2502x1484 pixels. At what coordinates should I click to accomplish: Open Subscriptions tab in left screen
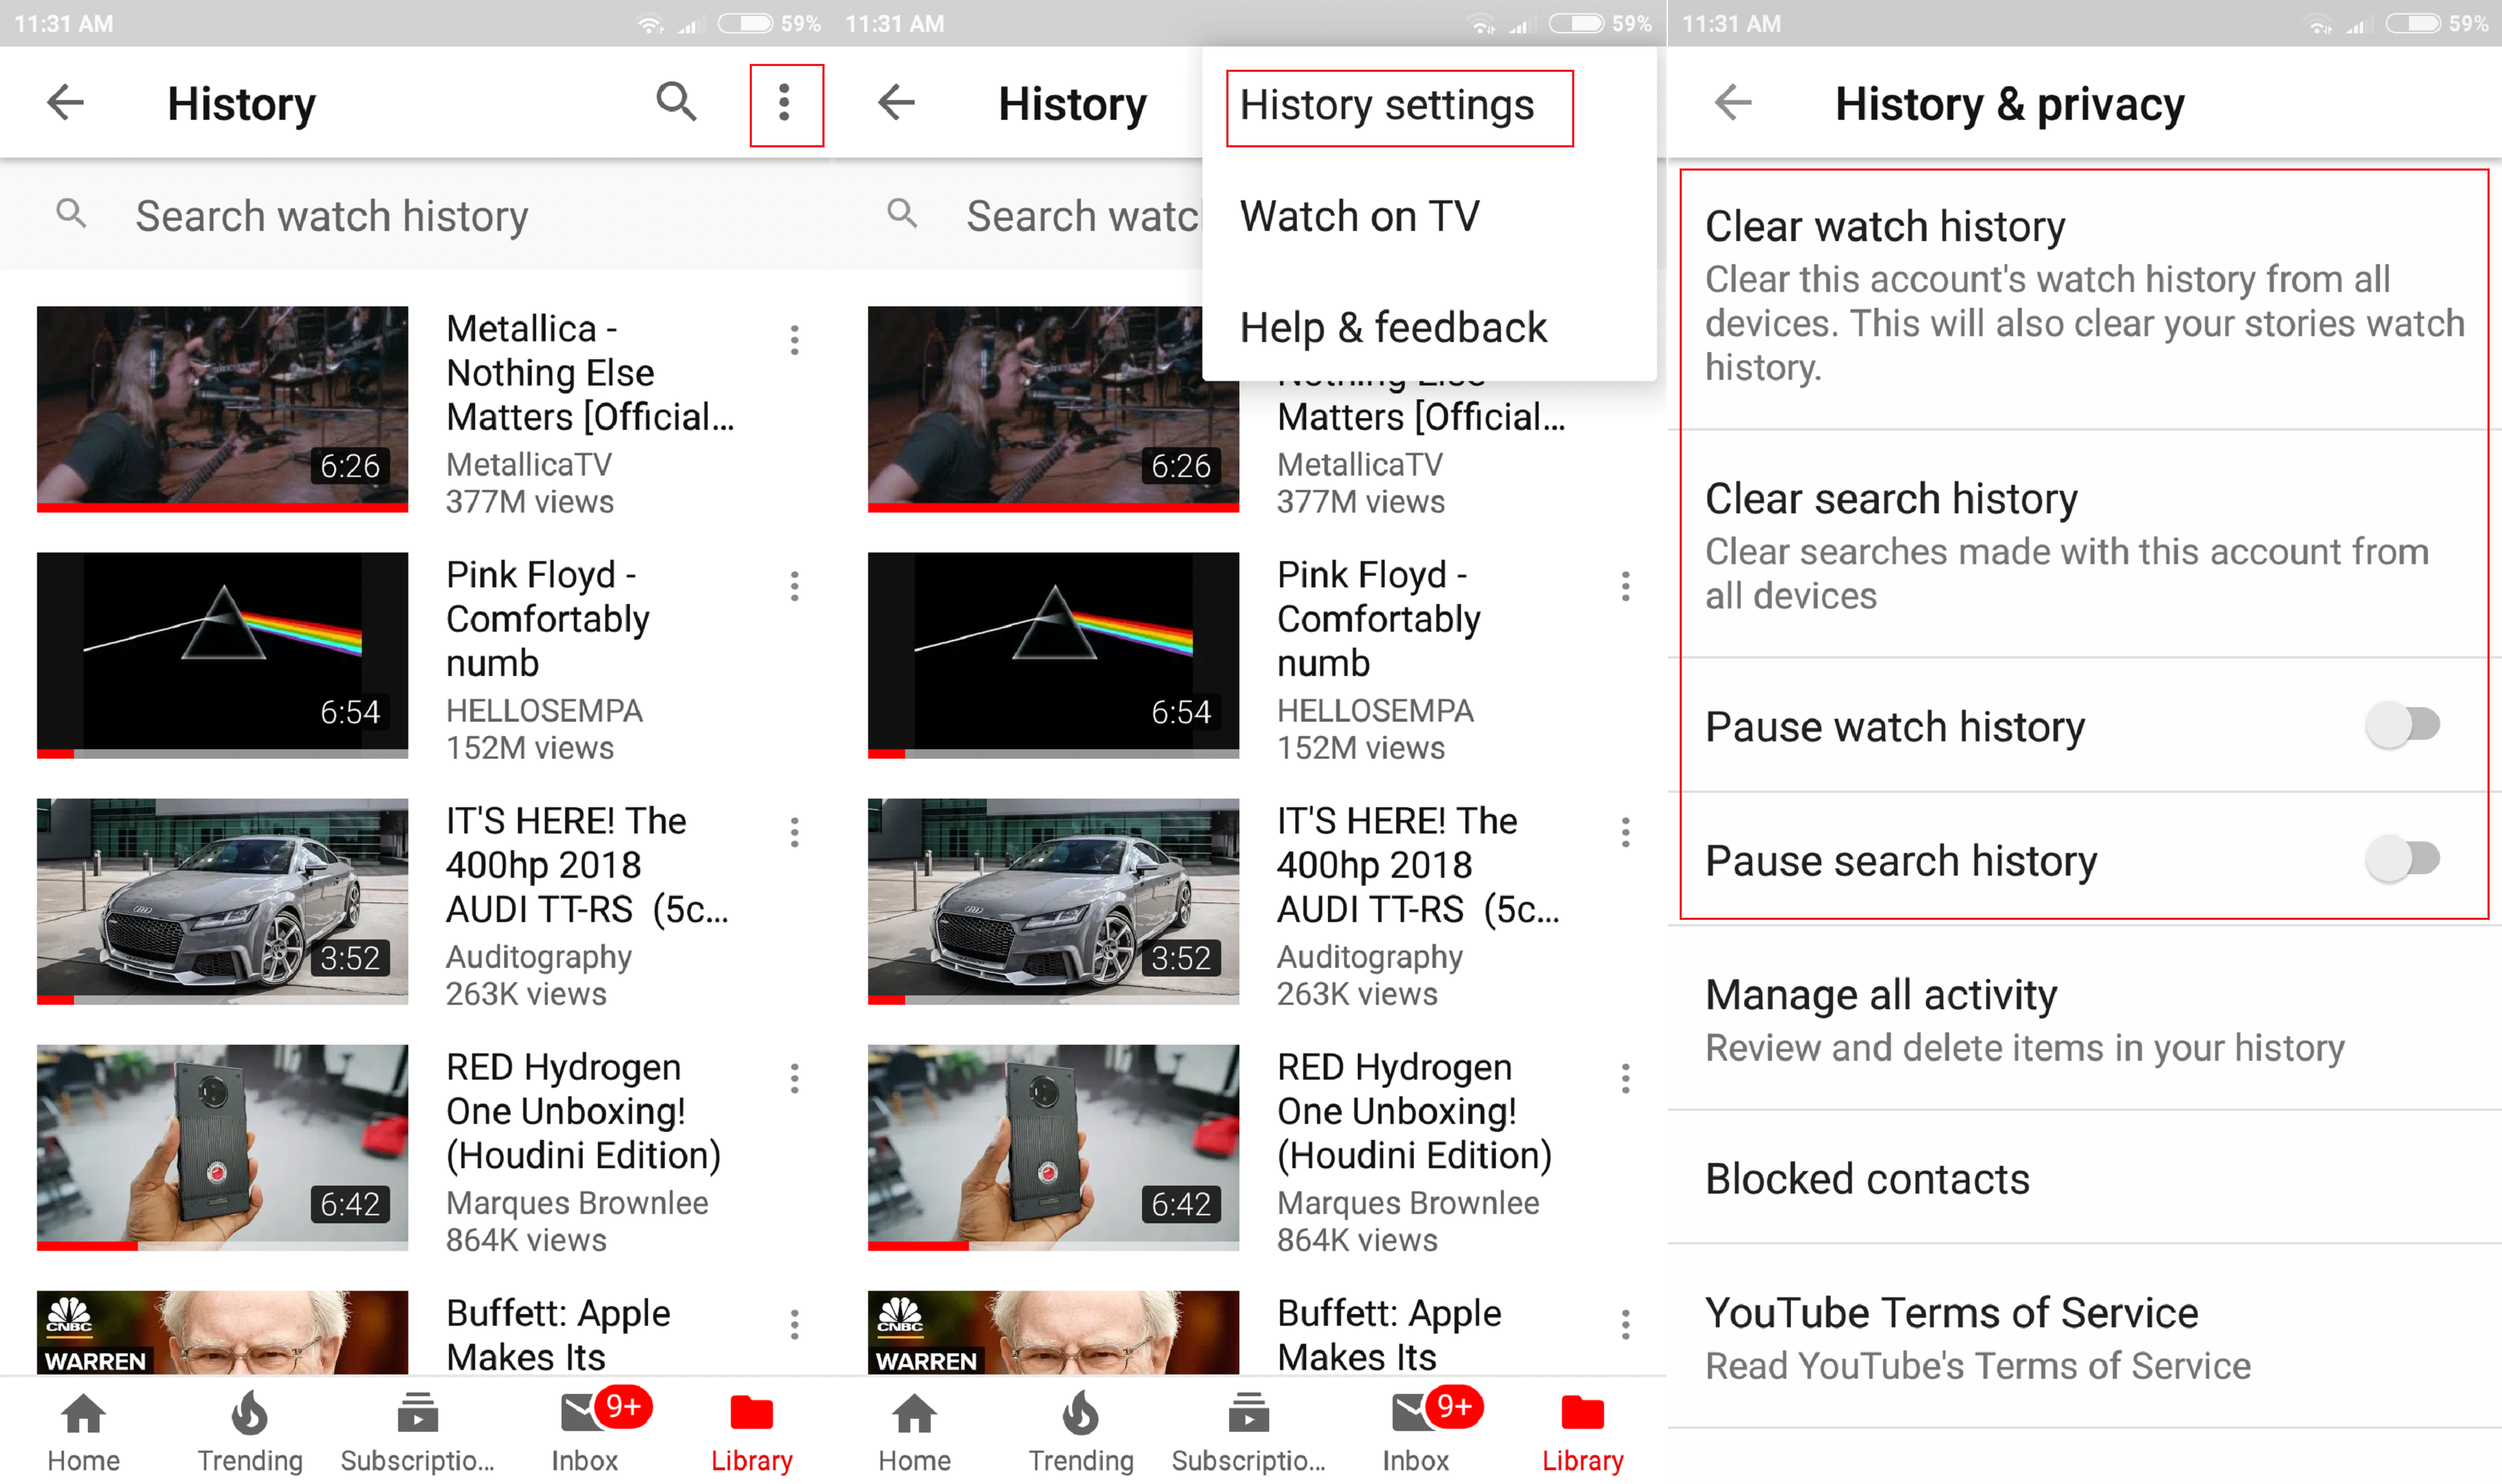417,1431
